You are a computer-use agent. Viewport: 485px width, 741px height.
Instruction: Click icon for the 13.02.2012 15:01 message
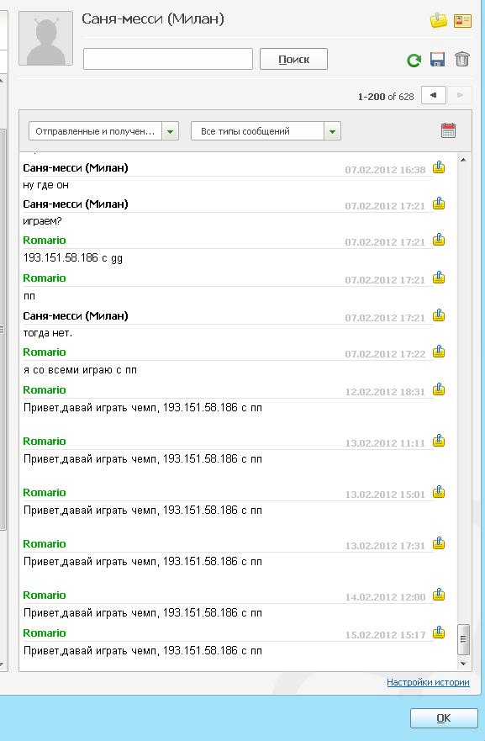[x=439, y=492]
